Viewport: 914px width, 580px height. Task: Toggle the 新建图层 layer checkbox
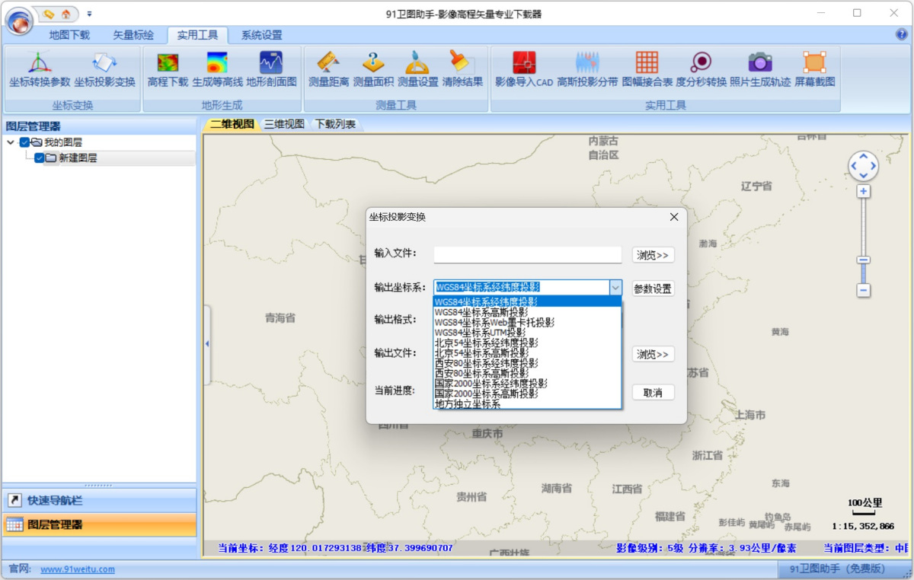pyautogui.click(x=40, y=158)
